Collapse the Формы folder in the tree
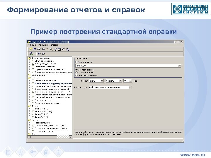The height and width of the screenshot is (158, 211). tap(29, 106)
